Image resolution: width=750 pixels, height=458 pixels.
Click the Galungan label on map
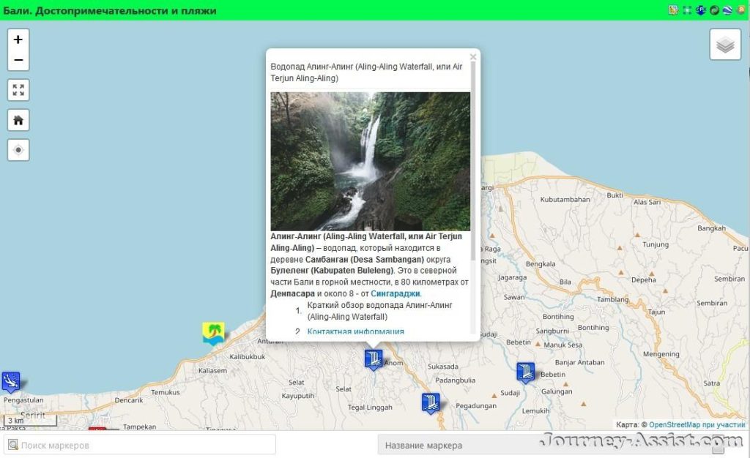557,391
